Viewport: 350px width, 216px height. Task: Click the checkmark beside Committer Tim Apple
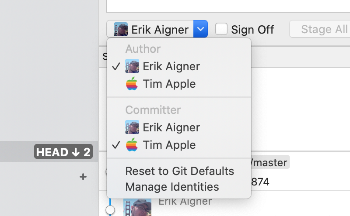pyautogui.click(x=116, y=145)
